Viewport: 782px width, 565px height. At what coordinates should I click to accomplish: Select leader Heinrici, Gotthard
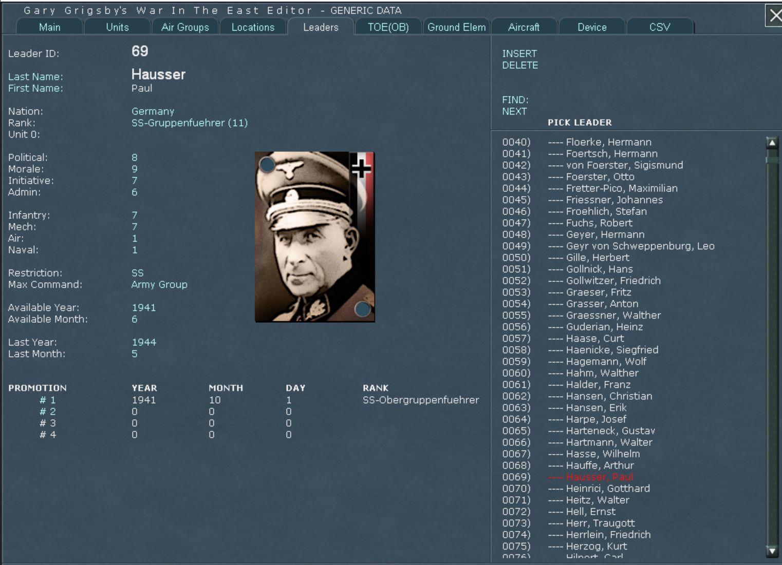click(x=599, y=489)
